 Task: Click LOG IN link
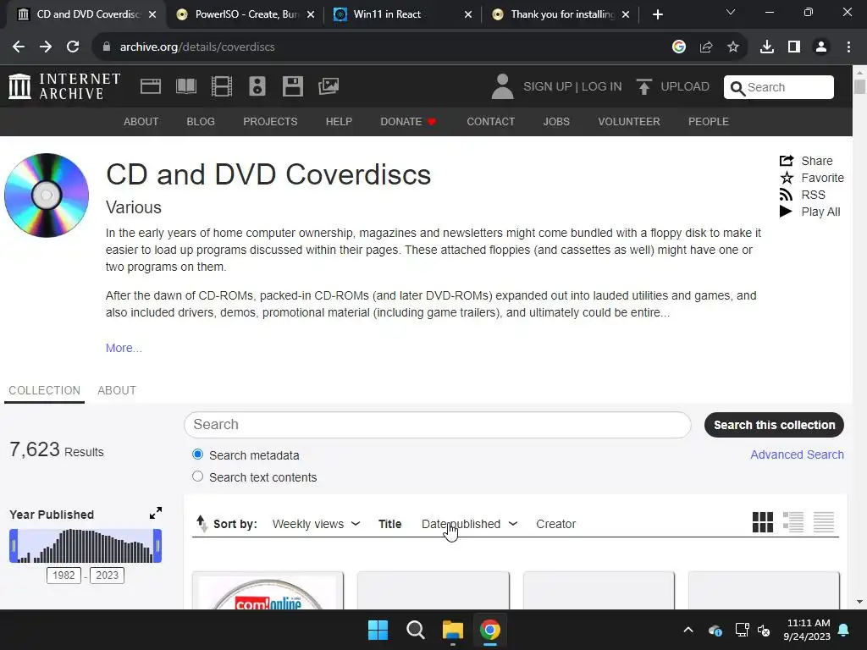602,87
